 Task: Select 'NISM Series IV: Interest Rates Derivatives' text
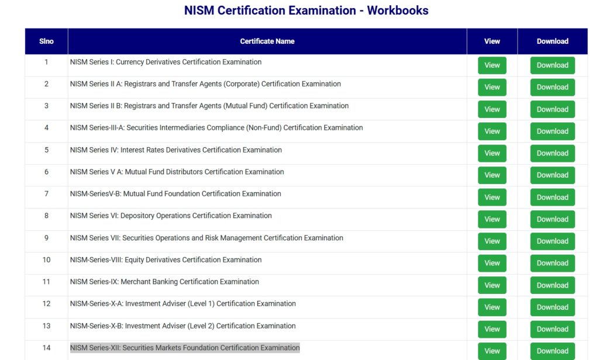(175, 150)
